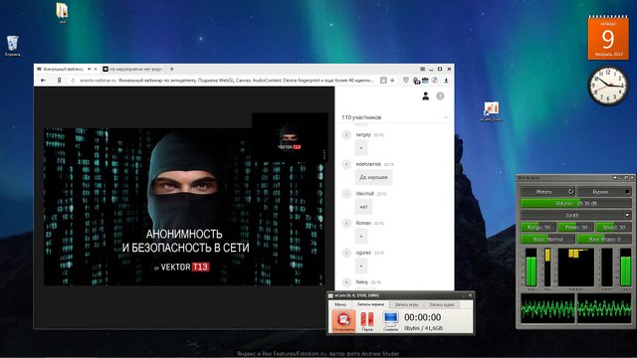Image resolution: width=637 pixels, height=358 pixels.
Task: Toggle reader mode icon in address bar
Action: tap(383, 81)
